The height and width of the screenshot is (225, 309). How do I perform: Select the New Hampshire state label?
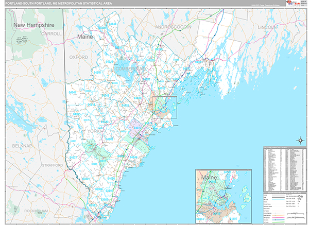pyautogui.click(x=33, y=25)
